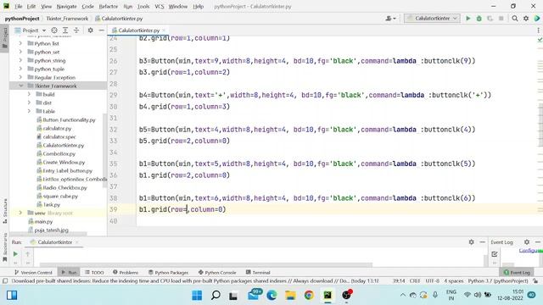Start debugging with the bug icon
The height and width of the screenshot is (305, 543).
click(479, 19)
